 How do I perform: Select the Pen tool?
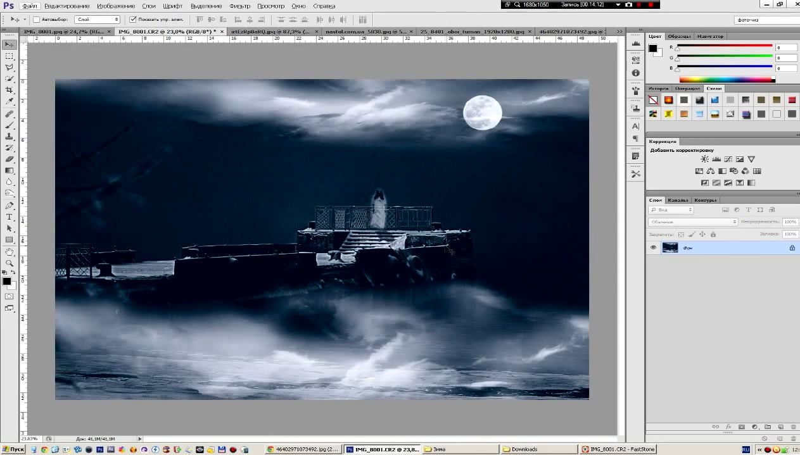(x=10, y=206)
